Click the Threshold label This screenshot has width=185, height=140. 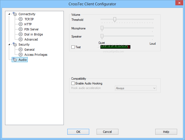coord(77,20)
